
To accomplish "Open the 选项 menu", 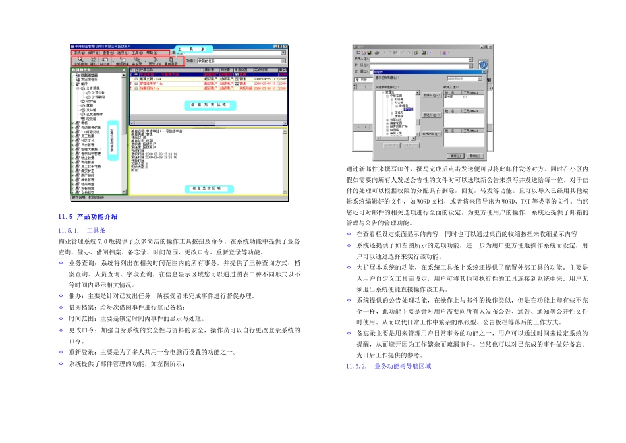I will tap(123, 53).
